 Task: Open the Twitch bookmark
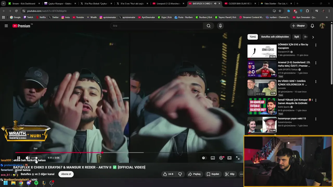28,17
